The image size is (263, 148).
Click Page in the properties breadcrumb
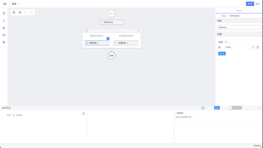223,16
